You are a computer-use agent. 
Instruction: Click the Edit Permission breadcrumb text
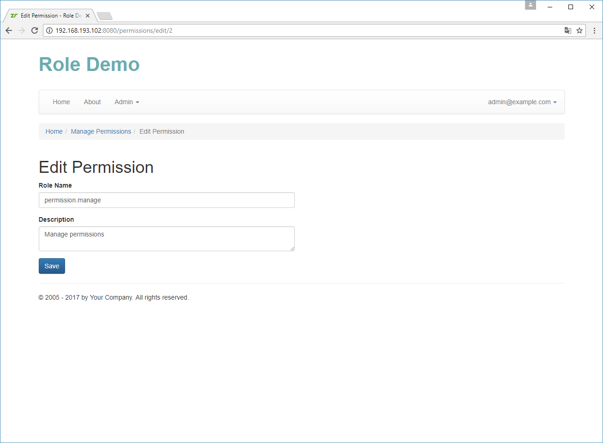pos(162,131)
